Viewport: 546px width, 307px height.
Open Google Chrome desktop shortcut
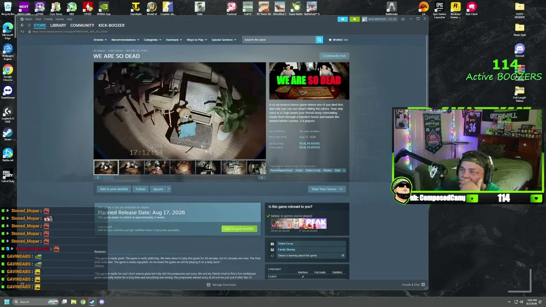(x=8, y=72)
